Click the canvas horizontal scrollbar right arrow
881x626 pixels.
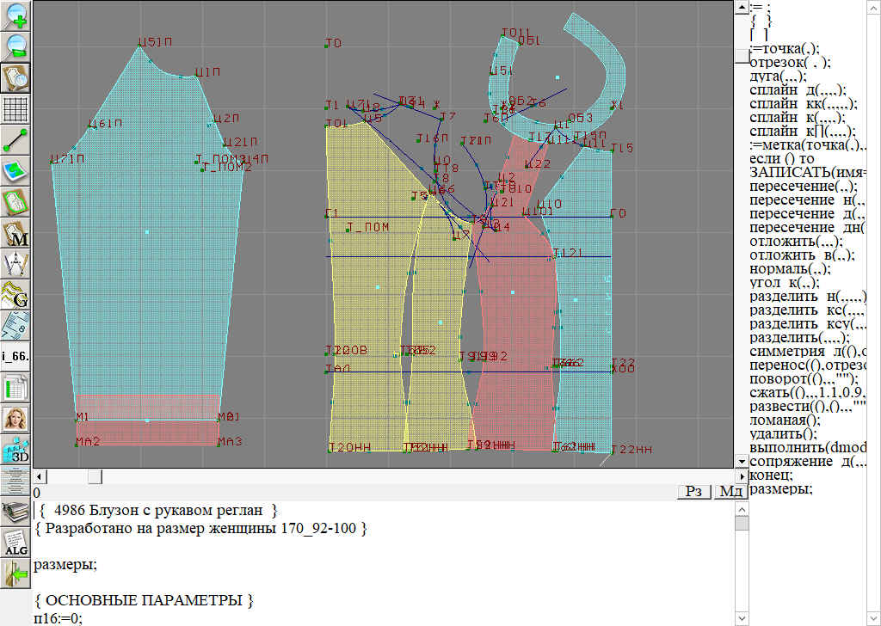coord(742,476)
